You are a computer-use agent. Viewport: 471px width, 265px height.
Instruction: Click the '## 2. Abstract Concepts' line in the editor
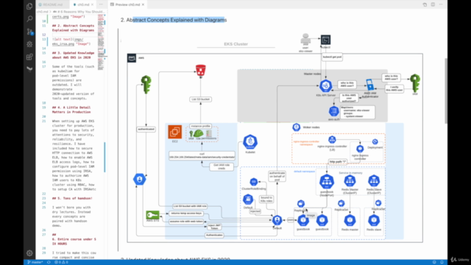click(73, 28)
